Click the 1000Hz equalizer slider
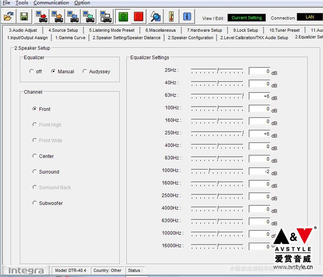This screenshot has width=323, height=277. click(209, 170)
